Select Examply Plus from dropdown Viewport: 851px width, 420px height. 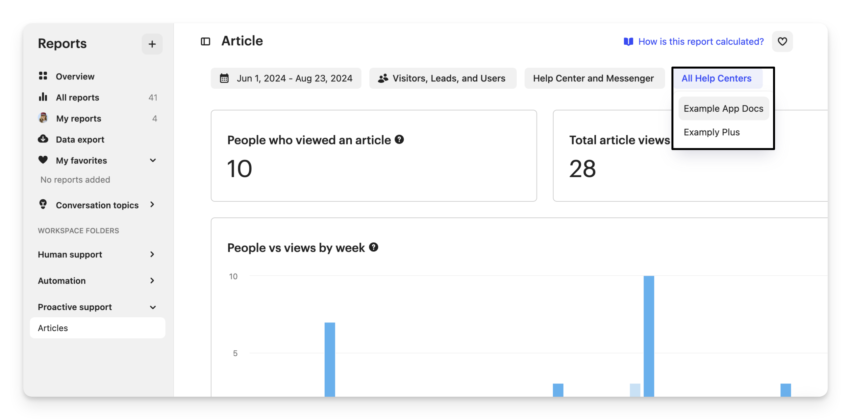pos(711,132)
